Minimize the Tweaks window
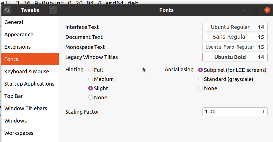The width and height of the screenshot is (273, 142). coord(244,10)
